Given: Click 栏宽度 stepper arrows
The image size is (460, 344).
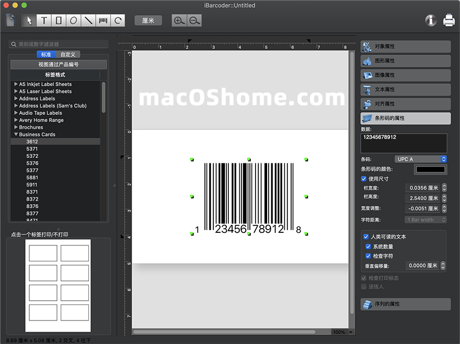Looking at the screenshot, I should (444, 188).
